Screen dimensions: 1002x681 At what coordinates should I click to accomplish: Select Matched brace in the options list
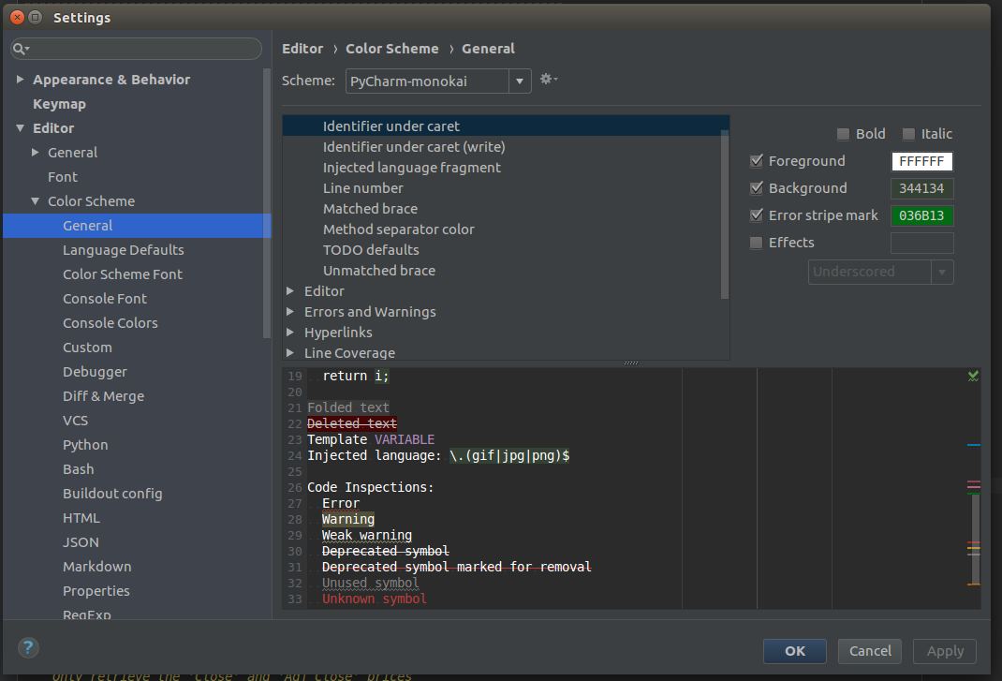(x=370, y=208)
